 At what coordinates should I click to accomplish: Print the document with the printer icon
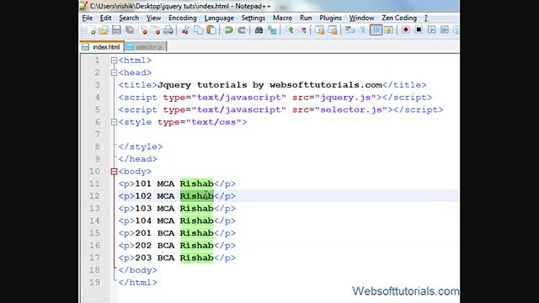click(168, 30)
